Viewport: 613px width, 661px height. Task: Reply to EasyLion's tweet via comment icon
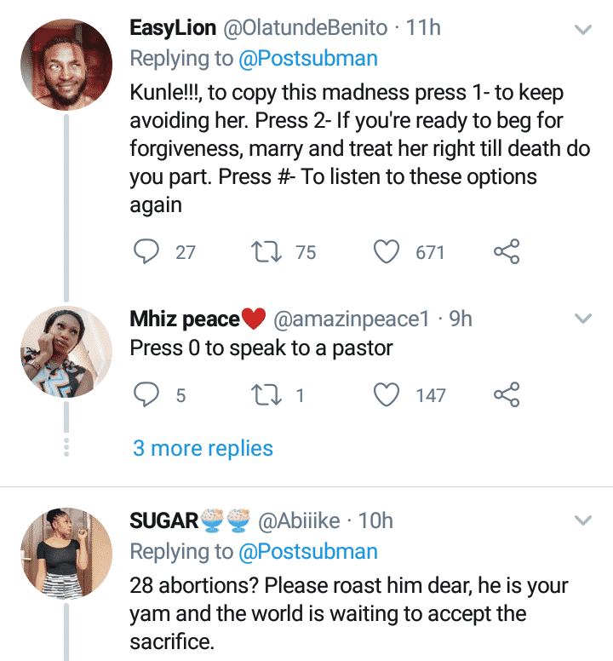[147, 252]
